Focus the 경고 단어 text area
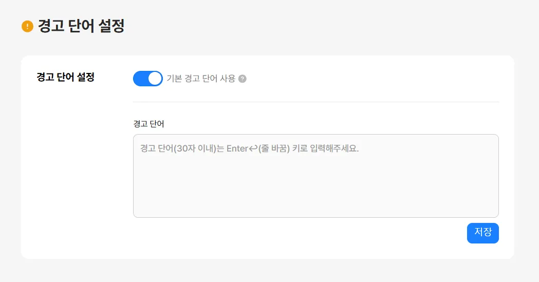 pos(316,176)
